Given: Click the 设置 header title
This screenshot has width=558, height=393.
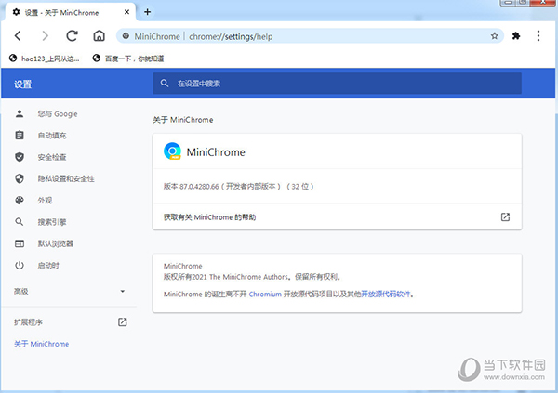Looking at the screenshot, I should point(22,85).
